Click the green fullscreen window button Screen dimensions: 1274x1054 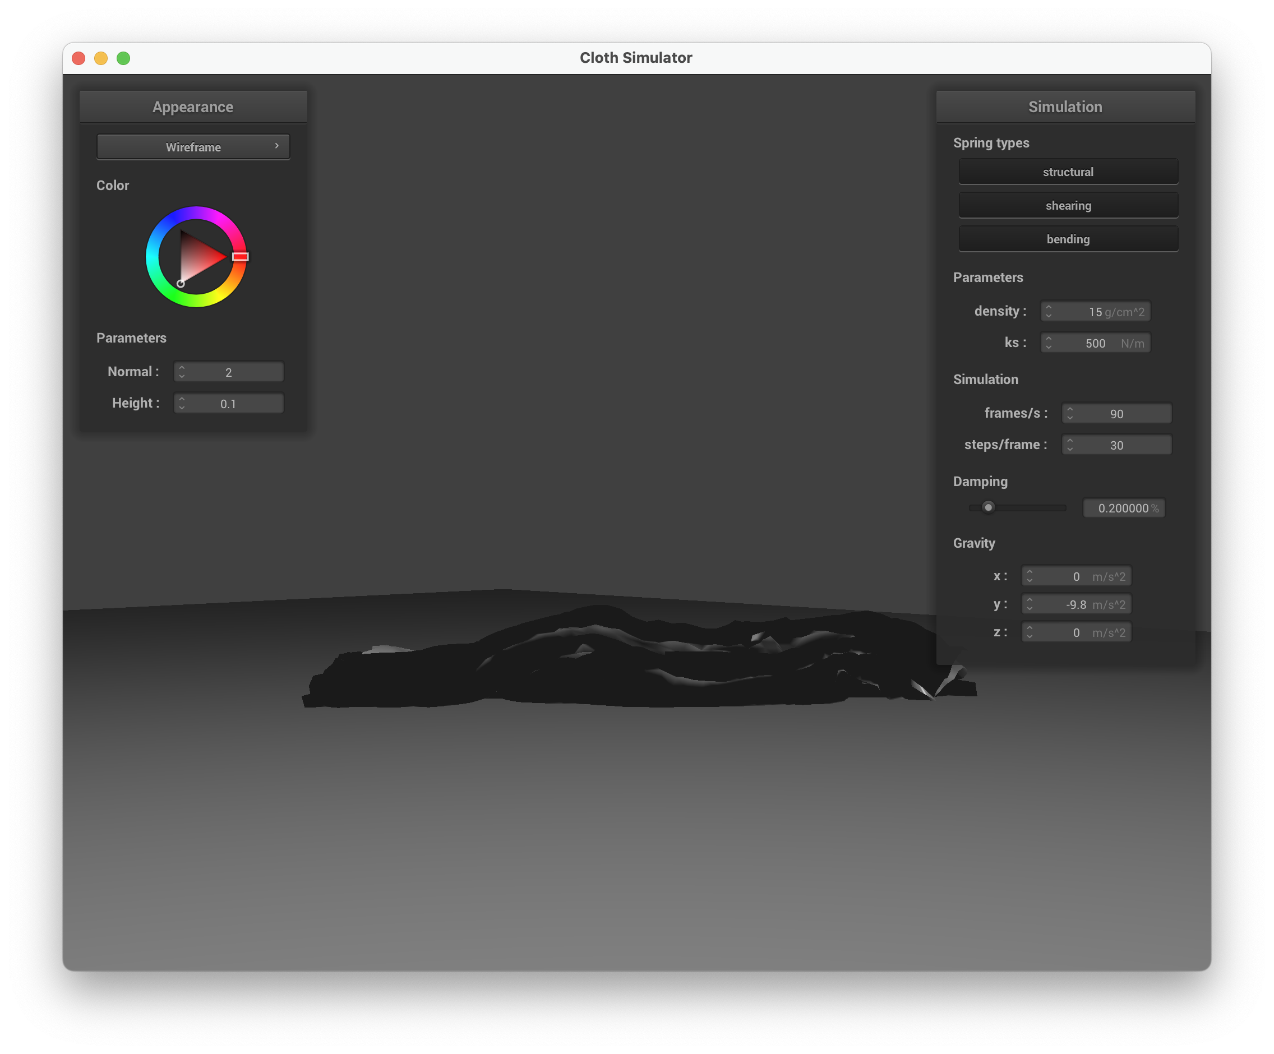point(123,58)
